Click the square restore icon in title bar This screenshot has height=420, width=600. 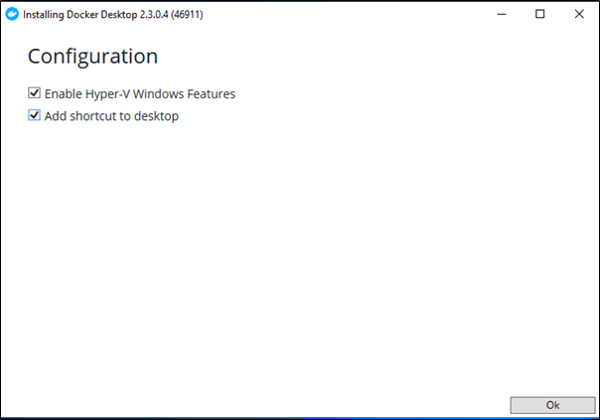click(x=540, y=14)
